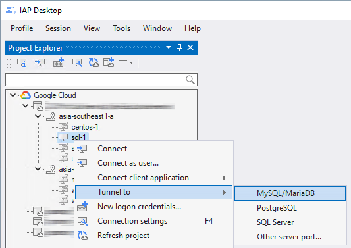Click the first project's cloud icon
The width and height of the screenshot is (351, 248).
(x=38, y=105)
